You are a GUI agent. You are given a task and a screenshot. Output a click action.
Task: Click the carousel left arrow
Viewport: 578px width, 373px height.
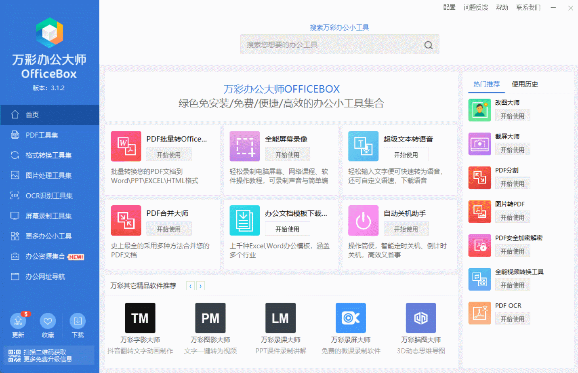pyautogui.click(x=190, y=286)
